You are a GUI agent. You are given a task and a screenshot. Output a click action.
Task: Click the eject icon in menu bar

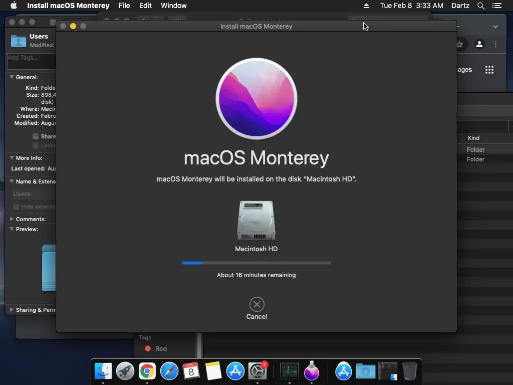pyautogui.click(x=366, y=6)
